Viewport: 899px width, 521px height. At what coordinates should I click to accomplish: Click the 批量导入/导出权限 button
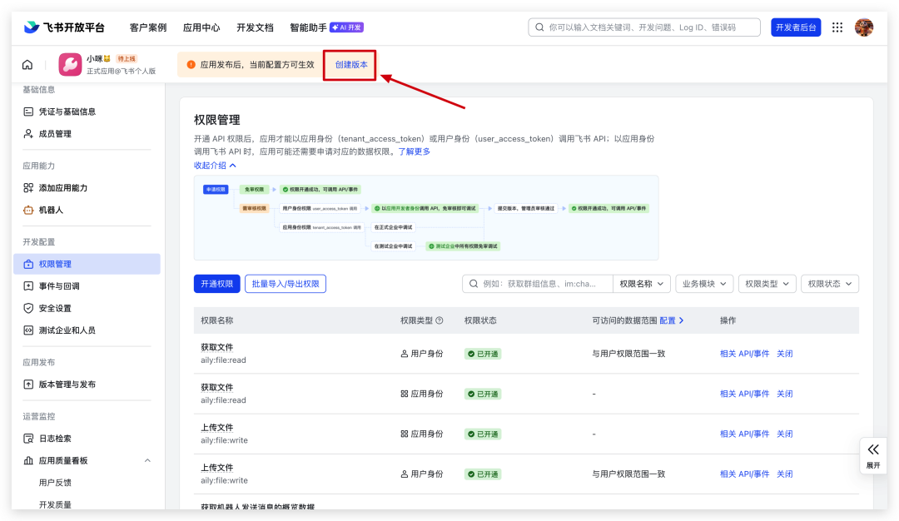point(286,284)
